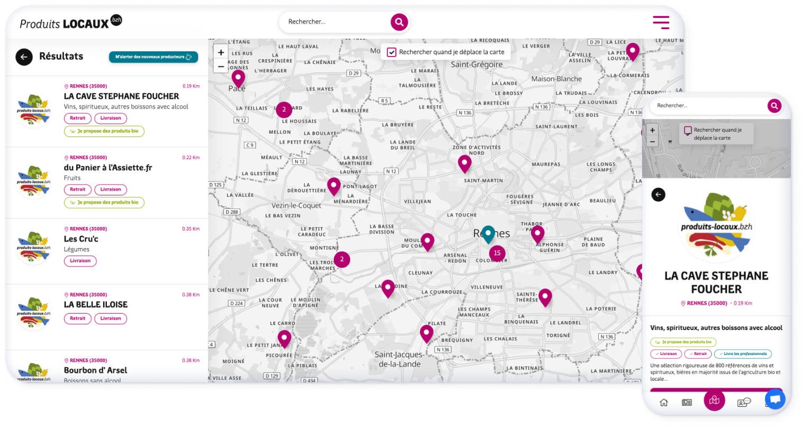Select the teal map pin in Rennes center
Image resolution: width=804 pixels, height=428 pixels.
pyautogui.click(x=488, y=233)
